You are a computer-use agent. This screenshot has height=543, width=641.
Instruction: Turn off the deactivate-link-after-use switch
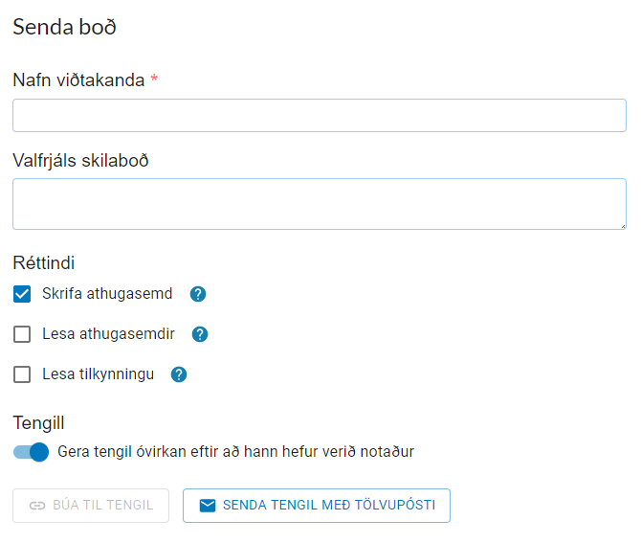tap(32, 452)
